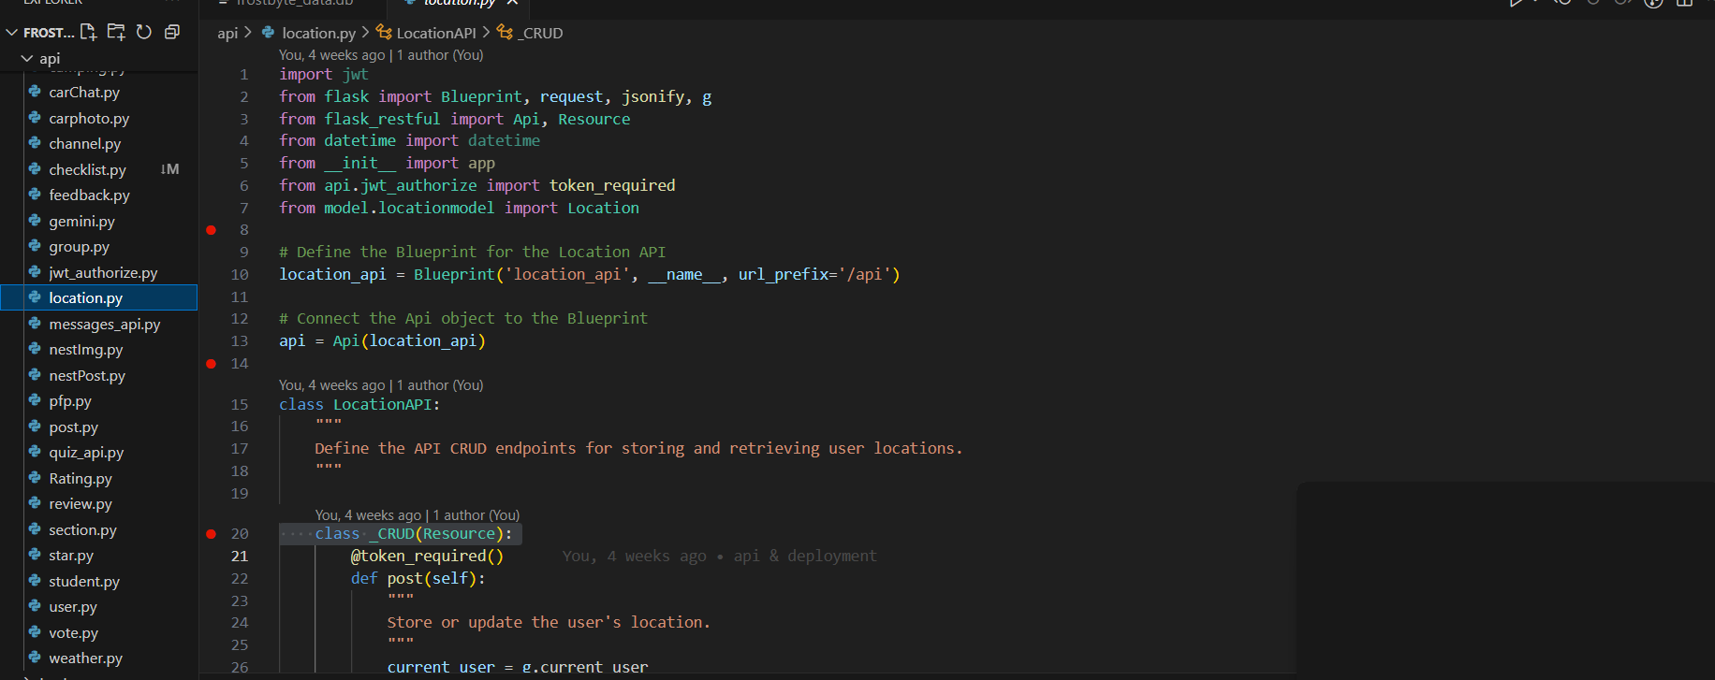Click the New File icon in Explorer header
The image size is (1715, 680).
pos(88,32)
